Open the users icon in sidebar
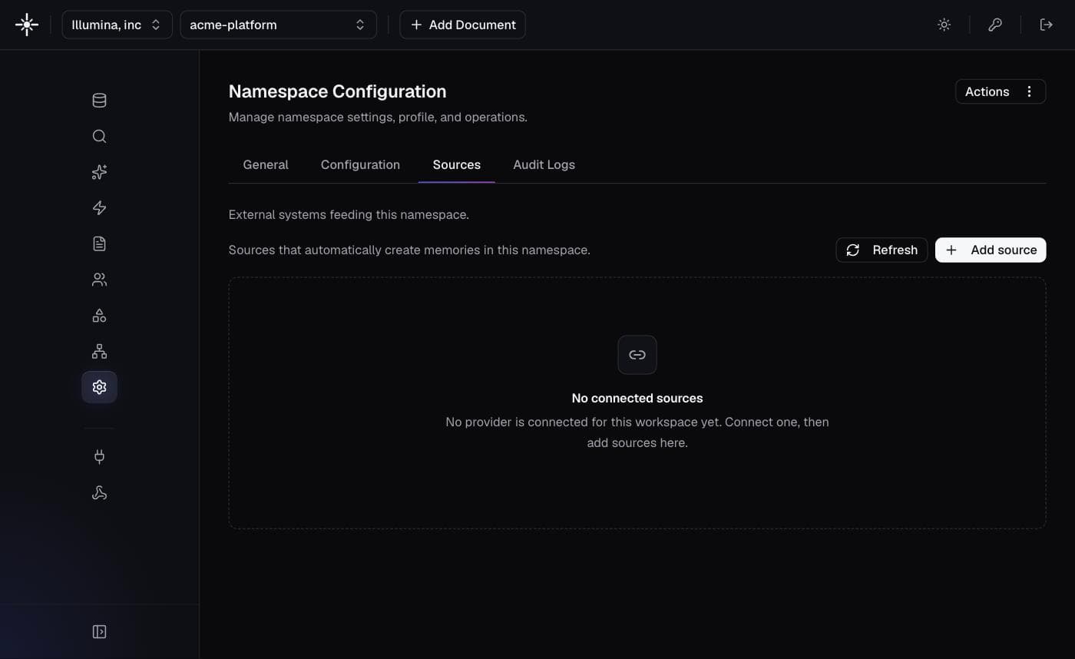 click(x=99, y=280)
